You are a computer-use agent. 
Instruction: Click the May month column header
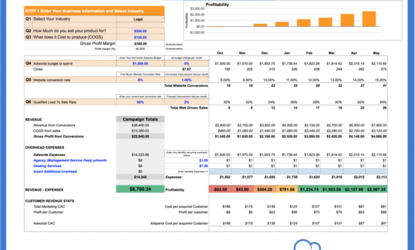pyautogui.click(x=376, y=53)
